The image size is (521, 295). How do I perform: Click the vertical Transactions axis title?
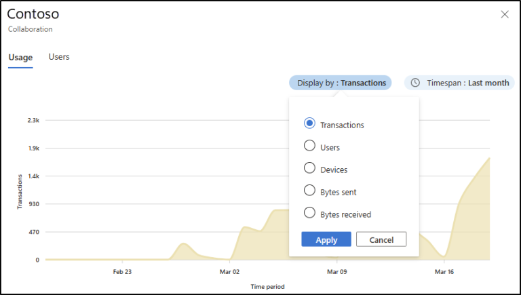click(20, 192)
